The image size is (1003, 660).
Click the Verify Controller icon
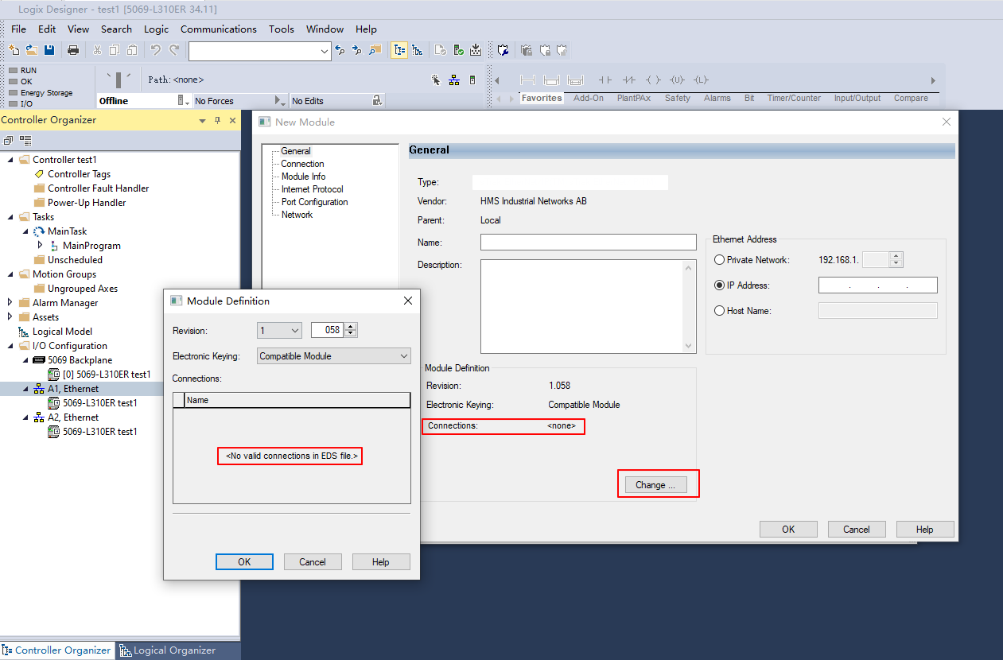(x=458, y=50)
